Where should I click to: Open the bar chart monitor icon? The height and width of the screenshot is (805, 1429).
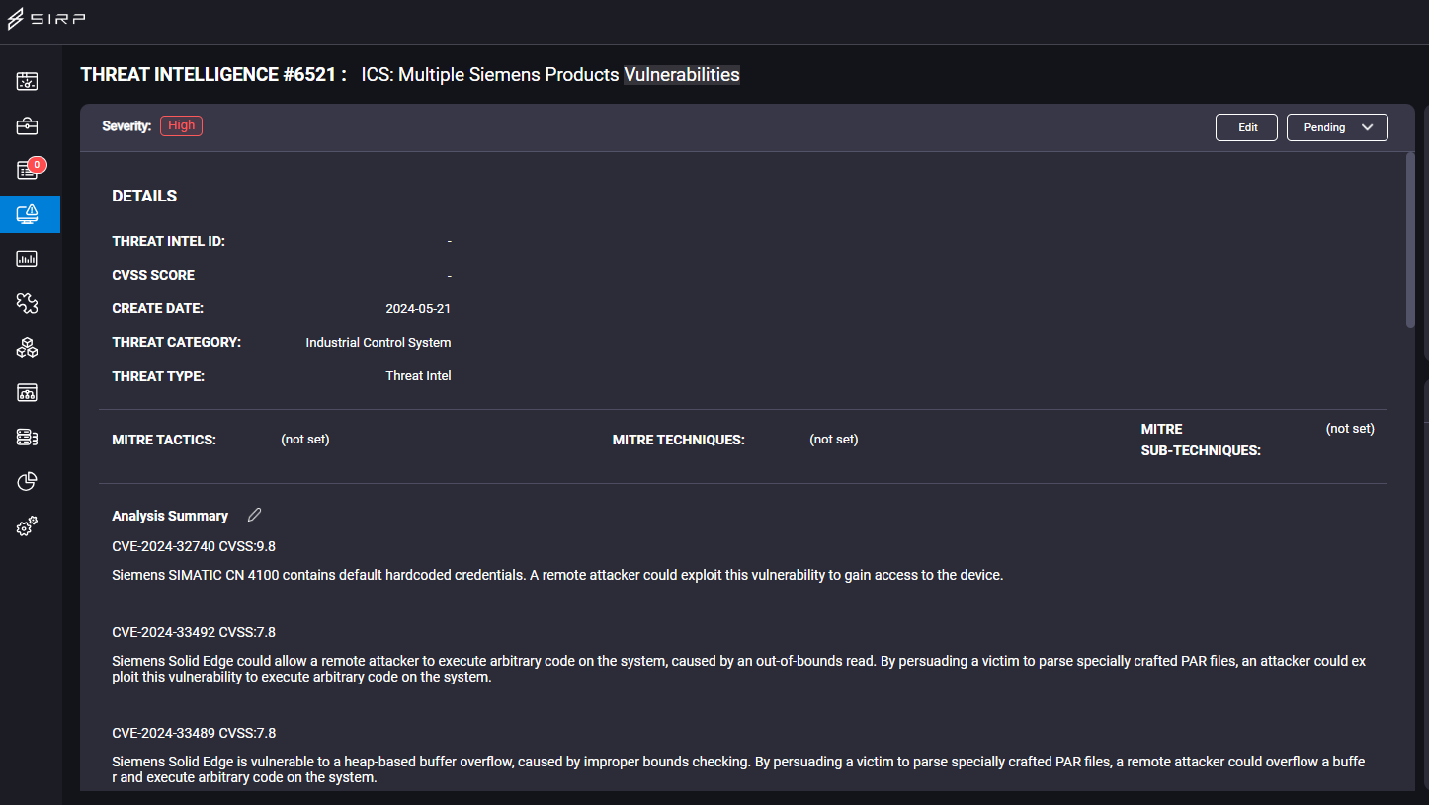pyautogui.click(x=27, y=259)
